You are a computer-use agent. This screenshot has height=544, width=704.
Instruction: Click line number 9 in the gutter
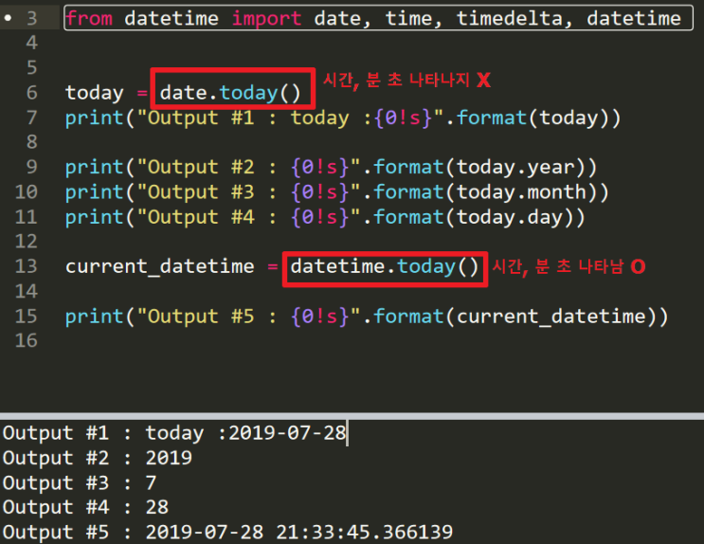pyautogui.click(x=32, y=167)
